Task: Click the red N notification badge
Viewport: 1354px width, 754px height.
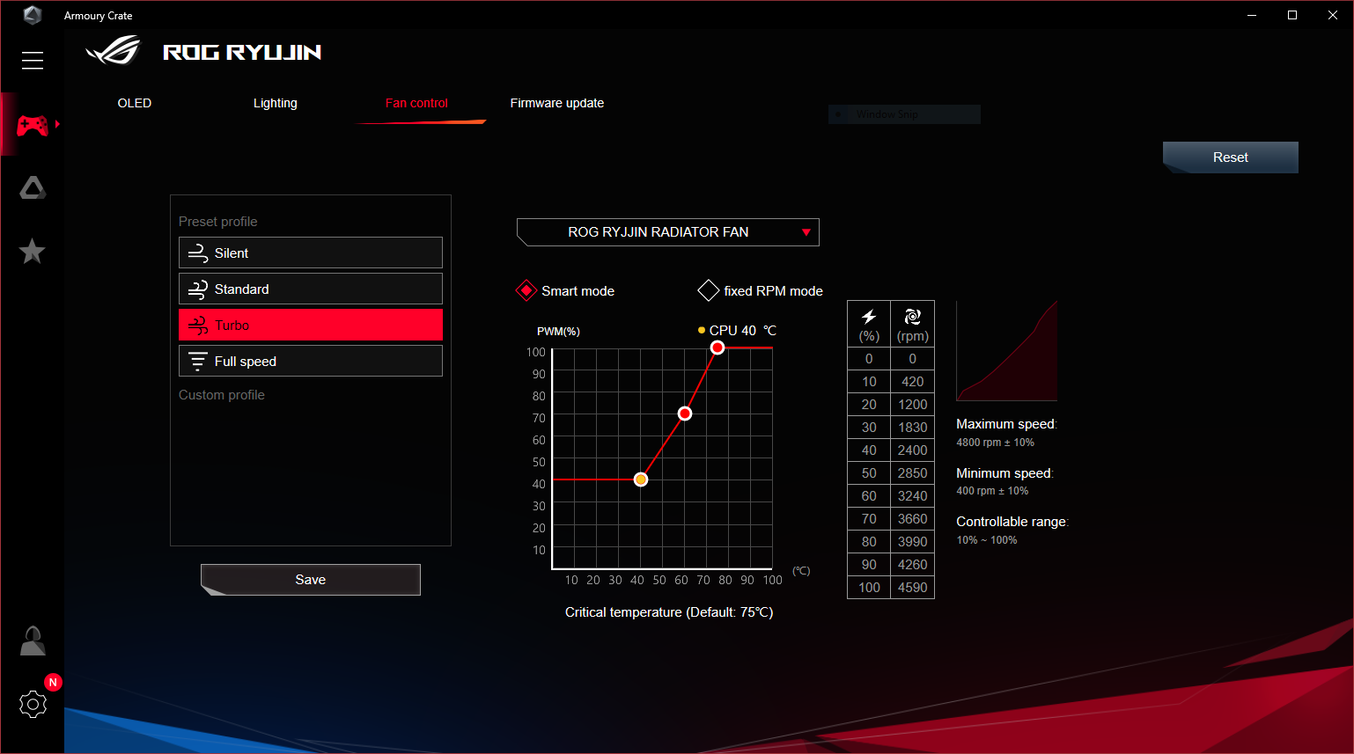Action: click(x=53, y=682)
